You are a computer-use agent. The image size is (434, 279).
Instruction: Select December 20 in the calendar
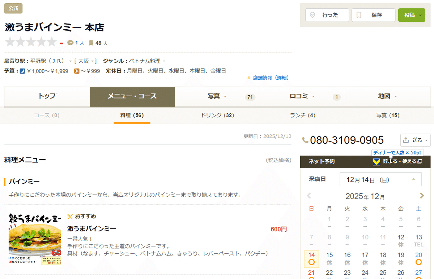tap(419, 258)
